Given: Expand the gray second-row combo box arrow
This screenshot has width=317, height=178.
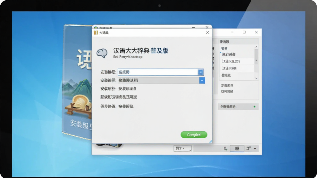Looking at the screenshot, I should tap(202, 81).
